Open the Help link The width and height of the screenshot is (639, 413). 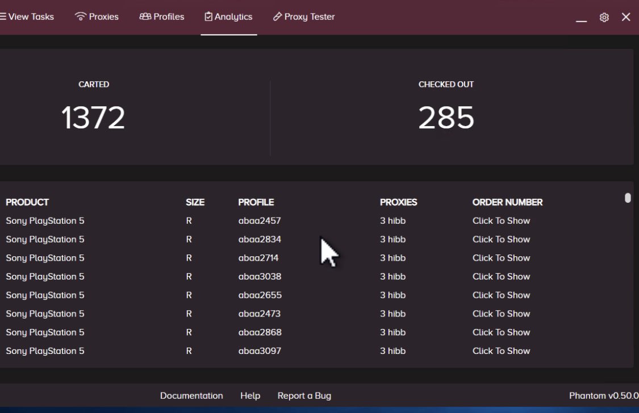point(250,395)
